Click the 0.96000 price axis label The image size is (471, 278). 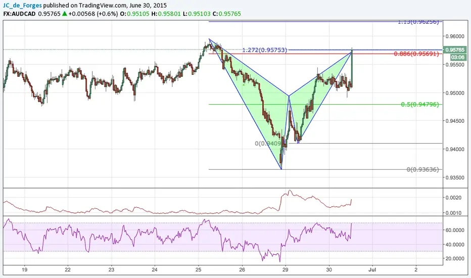455,36
